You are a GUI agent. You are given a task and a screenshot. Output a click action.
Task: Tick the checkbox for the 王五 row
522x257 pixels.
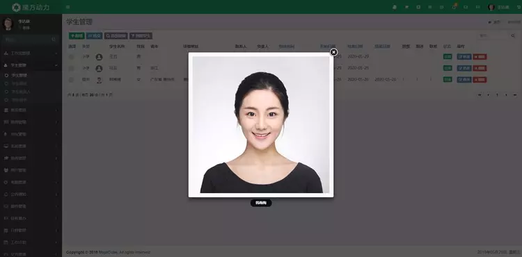point(71,57)
